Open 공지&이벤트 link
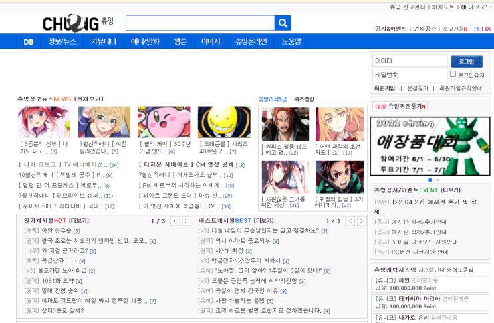 pos(391,29)
